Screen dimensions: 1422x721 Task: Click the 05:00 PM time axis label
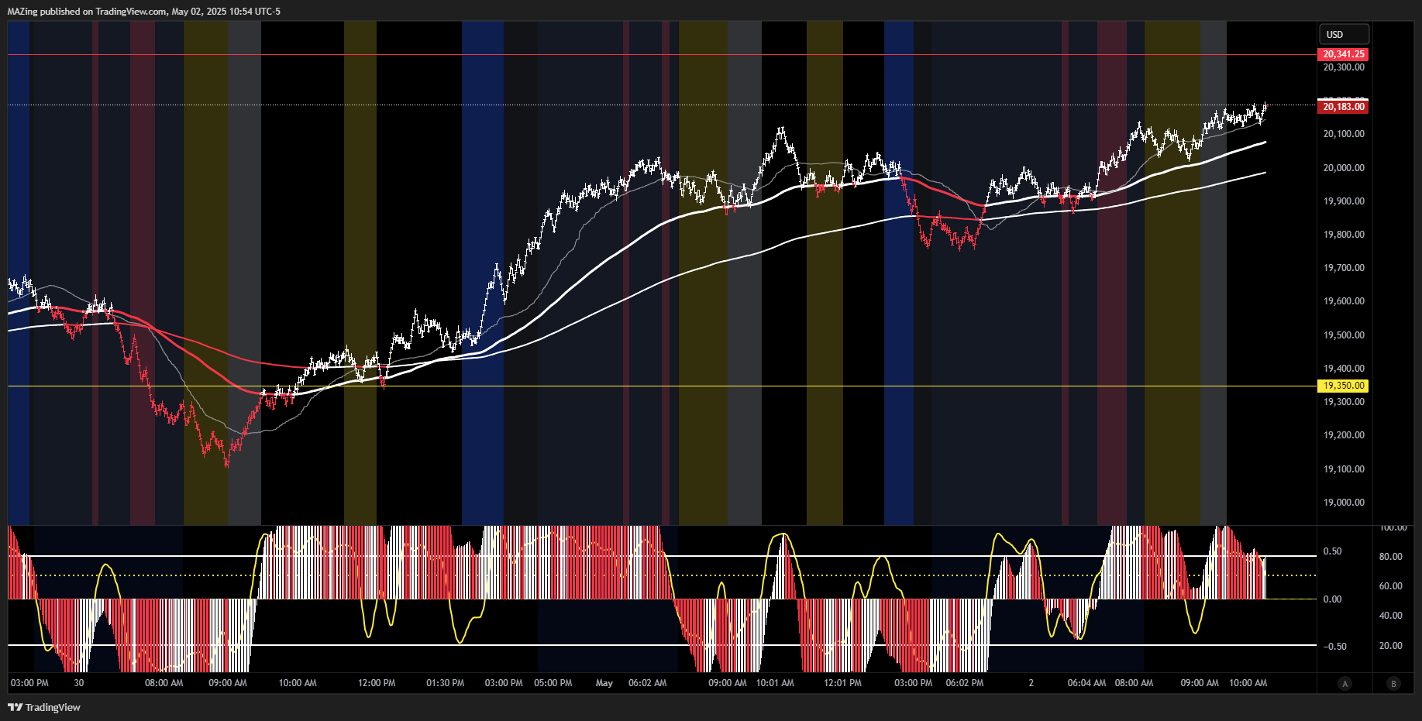click(x=553, y=683)
